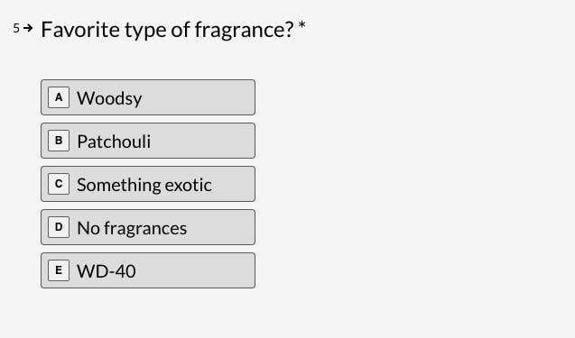Click the A key badge beside Woodsy

click(59, 97)
